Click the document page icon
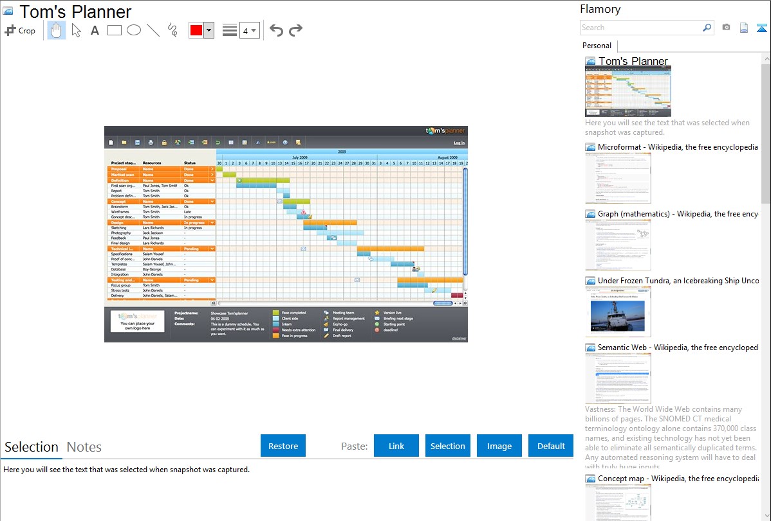This screenshot has width=771, height=521. click(x=744, y=28)
